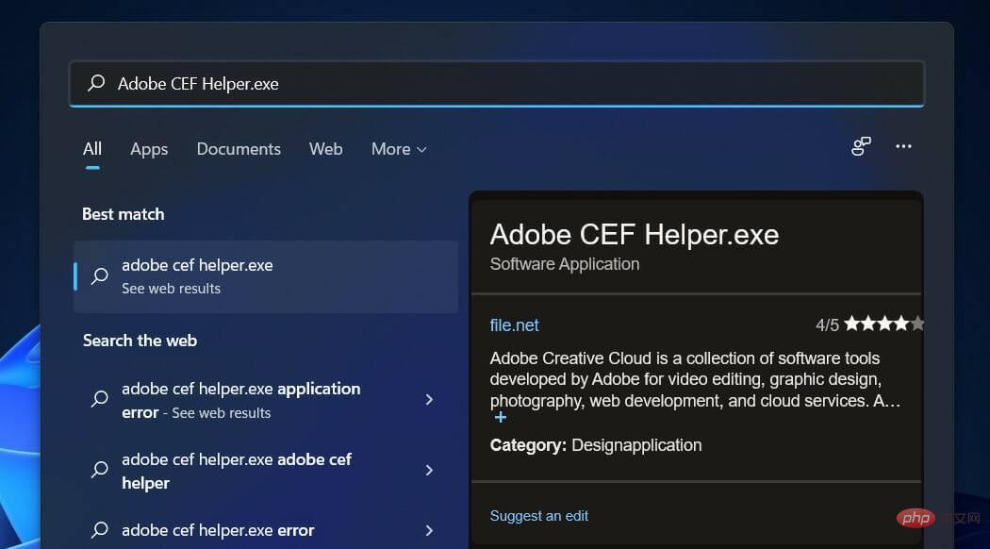Expand 'adobe cef helper.exe error' suggestion chevron
990x549 pixels.
click(429, 530)
